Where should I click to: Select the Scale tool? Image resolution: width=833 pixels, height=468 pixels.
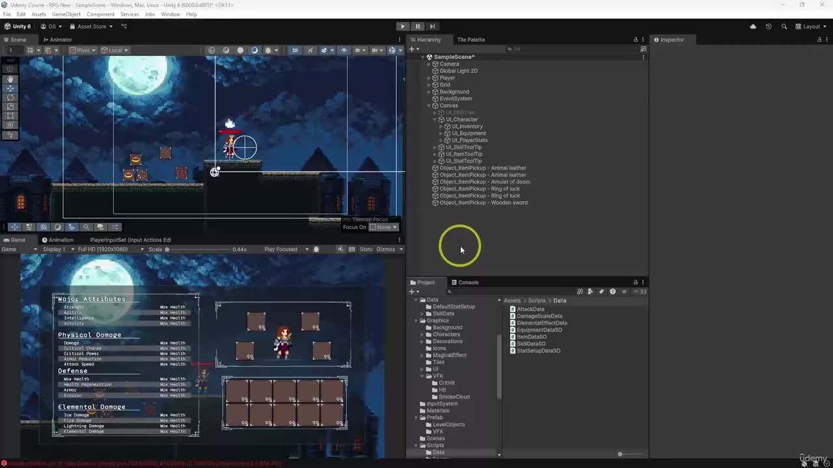tap(10, 106)
